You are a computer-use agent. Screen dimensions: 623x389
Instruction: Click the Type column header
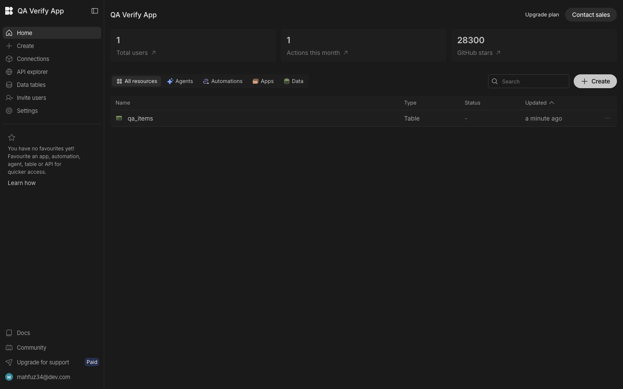click(410, 103)
